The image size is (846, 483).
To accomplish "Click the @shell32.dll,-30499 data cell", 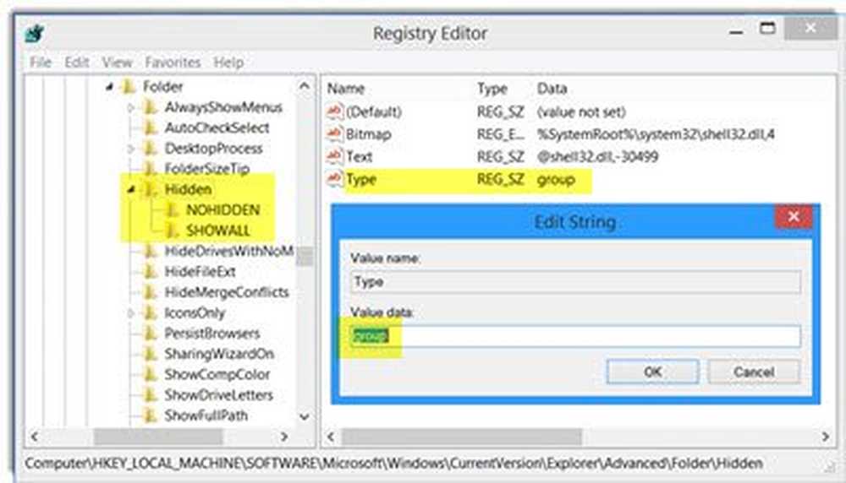I will pyautogui.click(x=597, y=157).
